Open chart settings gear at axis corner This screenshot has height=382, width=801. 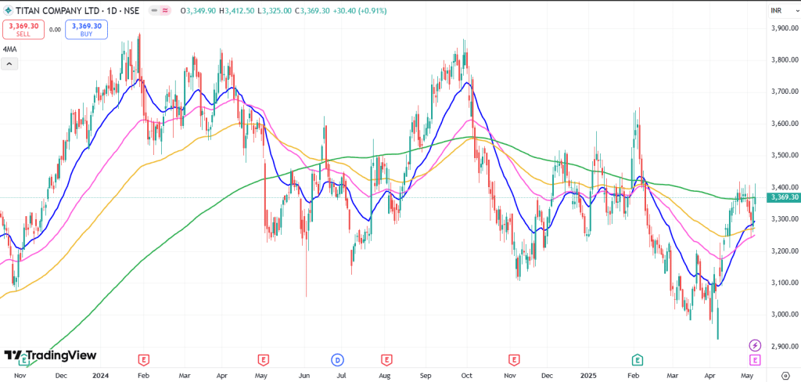[x=785, y=376]
